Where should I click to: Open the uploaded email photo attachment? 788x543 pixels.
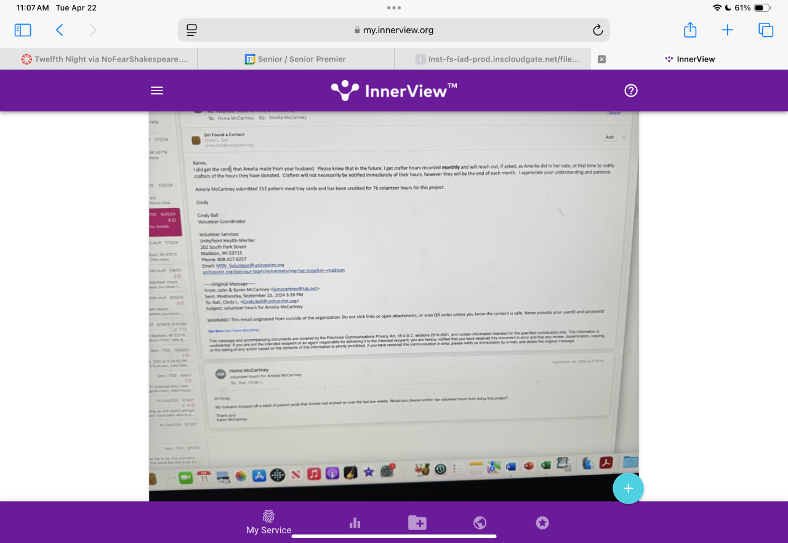point(394,307)
